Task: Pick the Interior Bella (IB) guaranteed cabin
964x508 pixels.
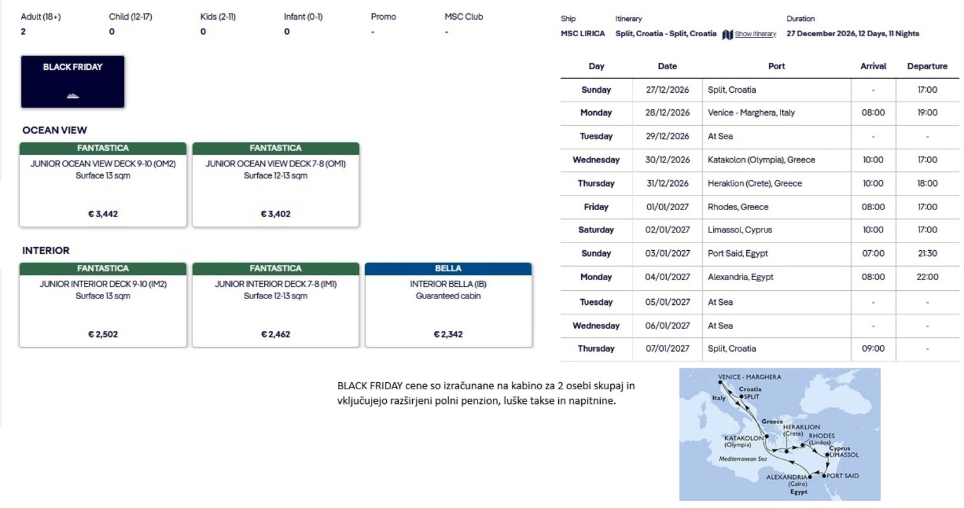Action: (448, 305)
